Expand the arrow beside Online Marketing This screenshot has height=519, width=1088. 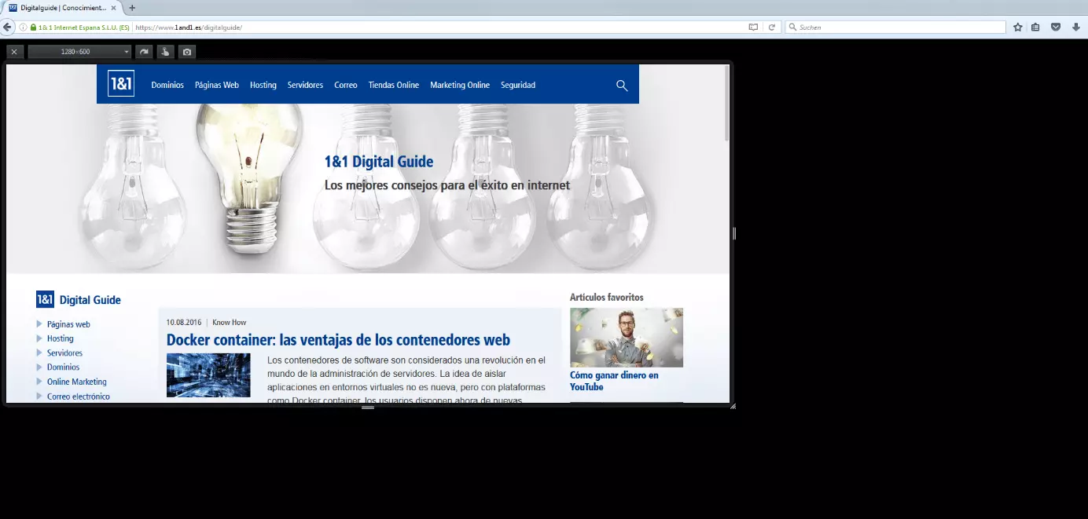point(39,382)
